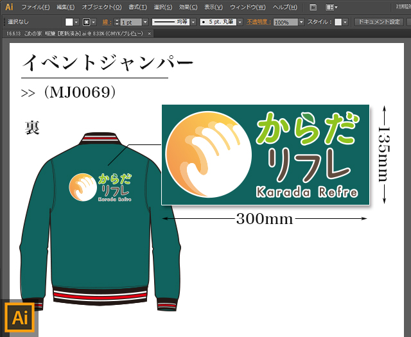Click the 300mm dimension label
Image resolution: width=411 pixels, height=337 pixels.
pos(265,219)
